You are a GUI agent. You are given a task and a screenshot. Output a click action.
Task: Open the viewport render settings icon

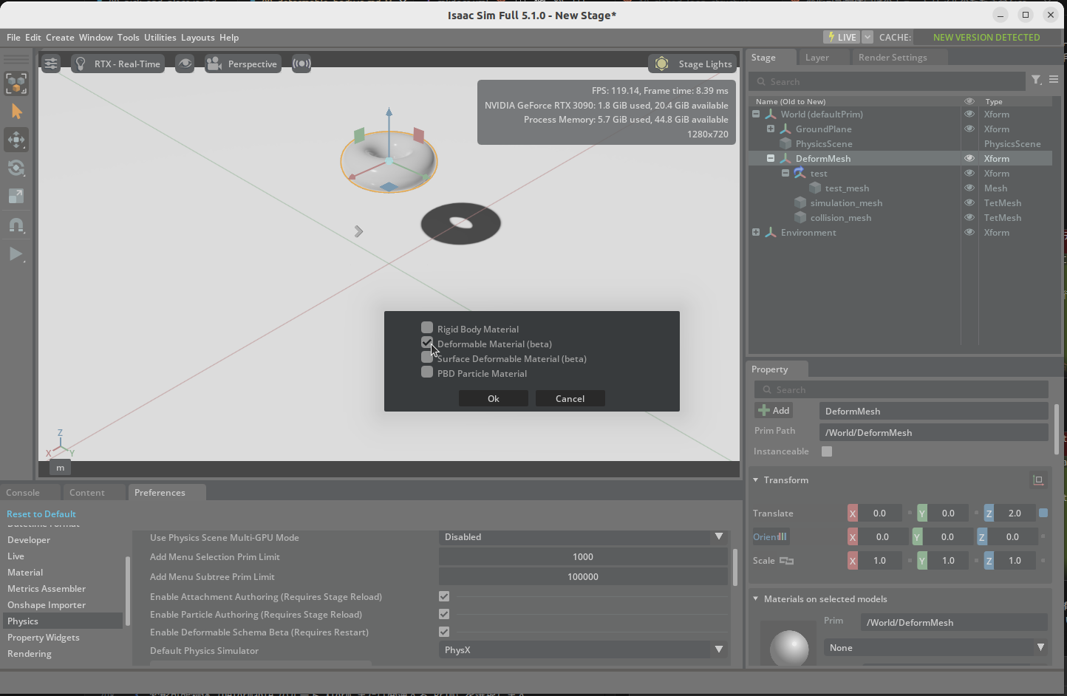[x=50, y=64]
